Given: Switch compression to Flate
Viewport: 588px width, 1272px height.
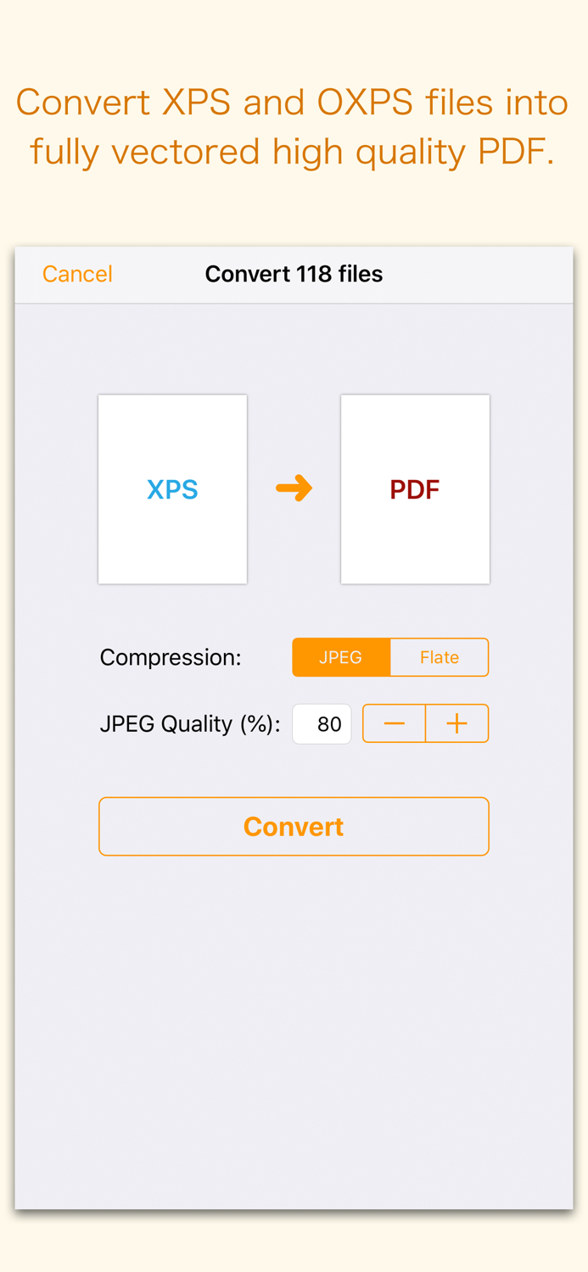Looking at the screenshot, I should pos(440,656).
